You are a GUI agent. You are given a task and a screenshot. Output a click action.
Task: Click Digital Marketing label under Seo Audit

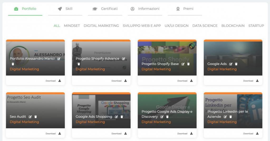(24, 122)
